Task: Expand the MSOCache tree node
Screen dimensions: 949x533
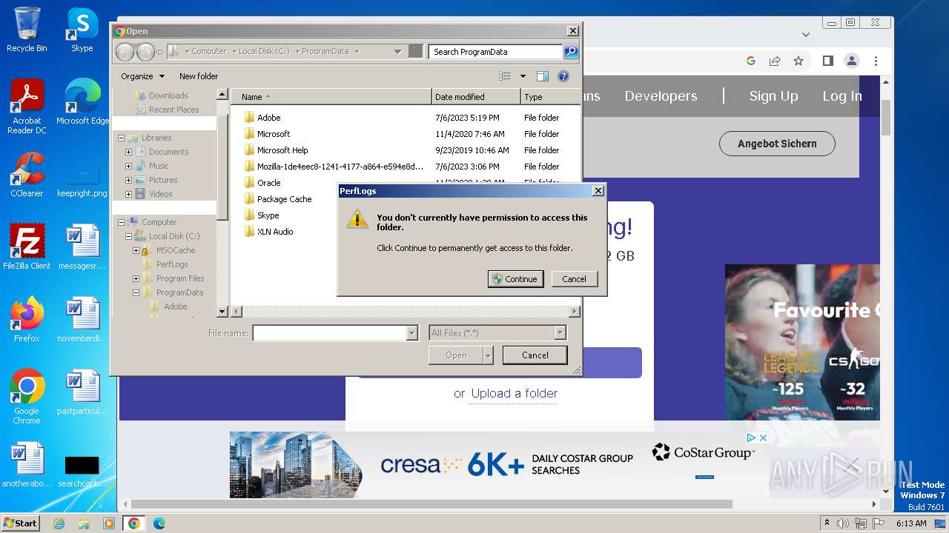Action: [x=136, y=250]
